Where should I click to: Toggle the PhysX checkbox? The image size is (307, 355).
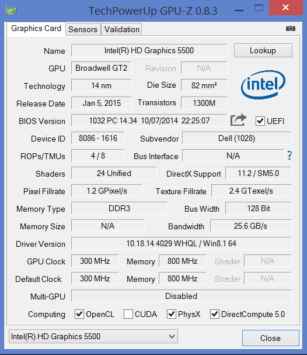click(x=172, y=314)
